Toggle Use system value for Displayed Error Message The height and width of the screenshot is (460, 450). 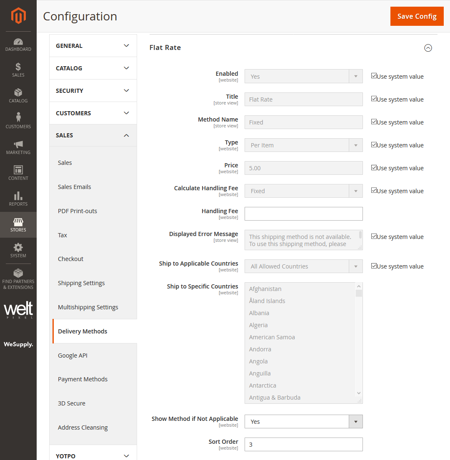[374, 236]
